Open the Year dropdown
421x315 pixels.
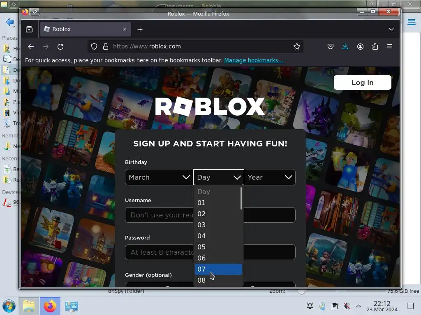pos(270,177)
